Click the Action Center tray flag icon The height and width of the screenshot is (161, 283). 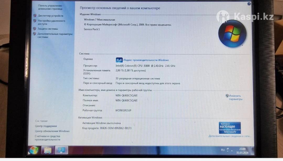(228, 149)
